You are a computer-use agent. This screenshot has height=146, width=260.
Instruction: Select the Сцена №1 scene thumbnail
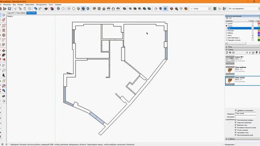click(x=230, y=60)
